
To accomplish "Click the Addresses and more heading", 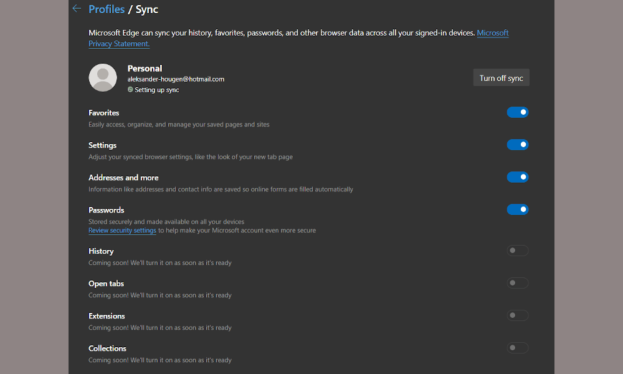I will point(123,178).
